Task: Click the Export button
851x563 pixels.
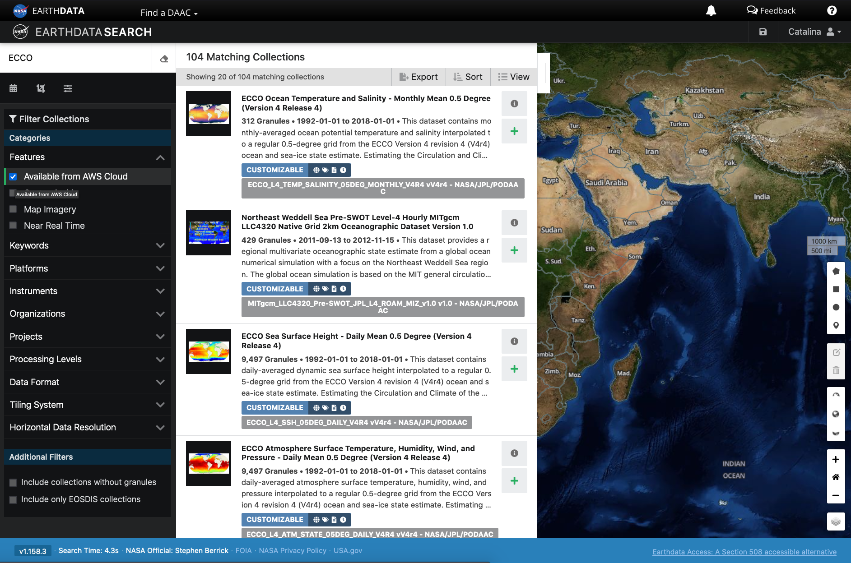Action: tap(419, 77)
